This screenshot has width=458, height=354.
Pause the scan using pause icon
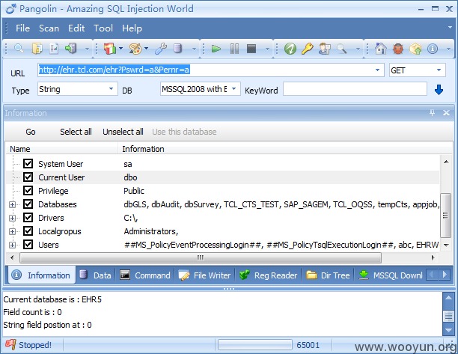234,49
